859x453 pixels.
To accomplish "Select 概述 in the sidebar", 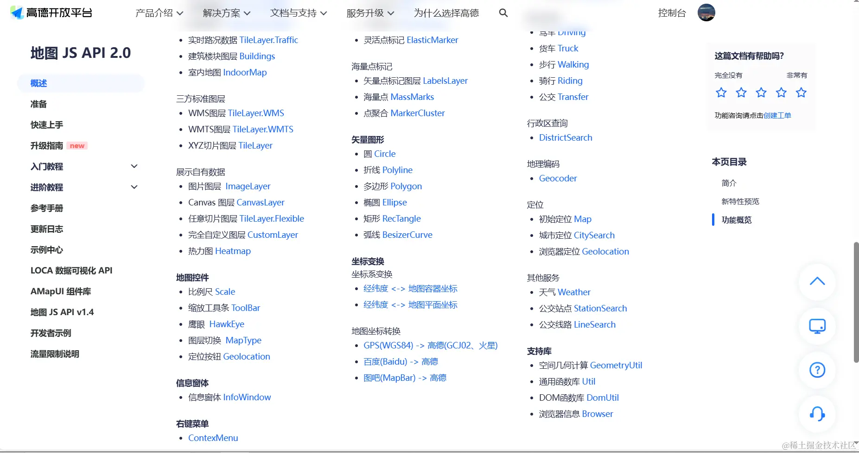I will click(x=81, y=83).
